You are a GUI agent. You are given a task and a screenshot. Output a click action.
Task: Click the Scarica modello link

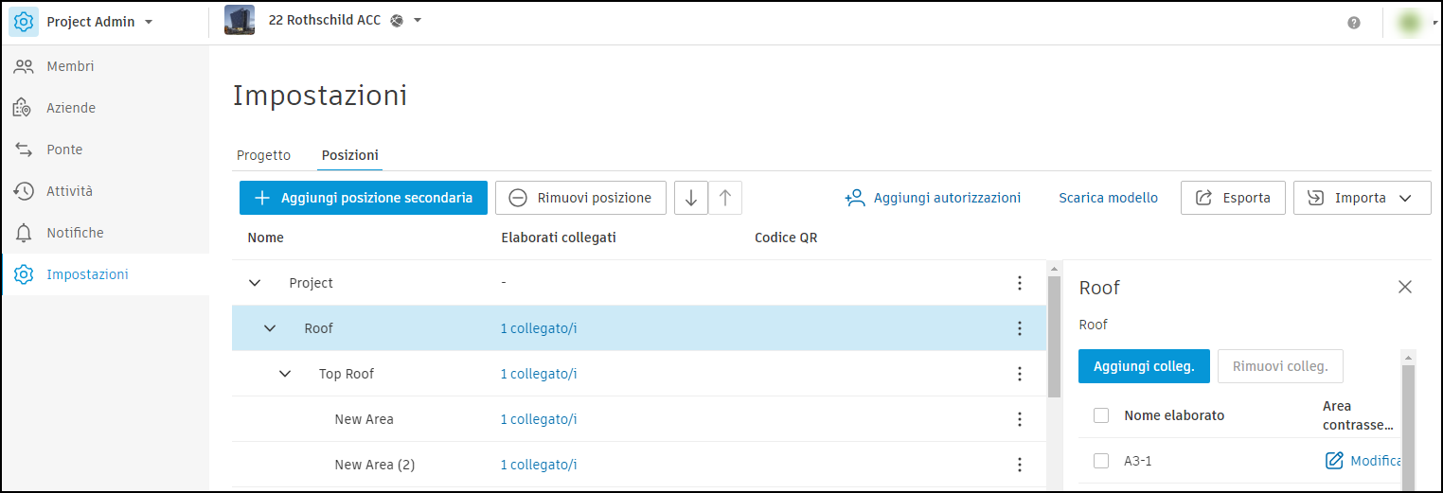coord(1108,198)
